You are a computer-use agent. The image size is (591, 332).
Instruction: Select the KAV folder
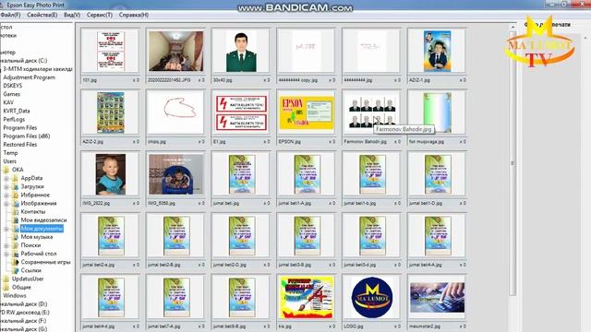8,102
